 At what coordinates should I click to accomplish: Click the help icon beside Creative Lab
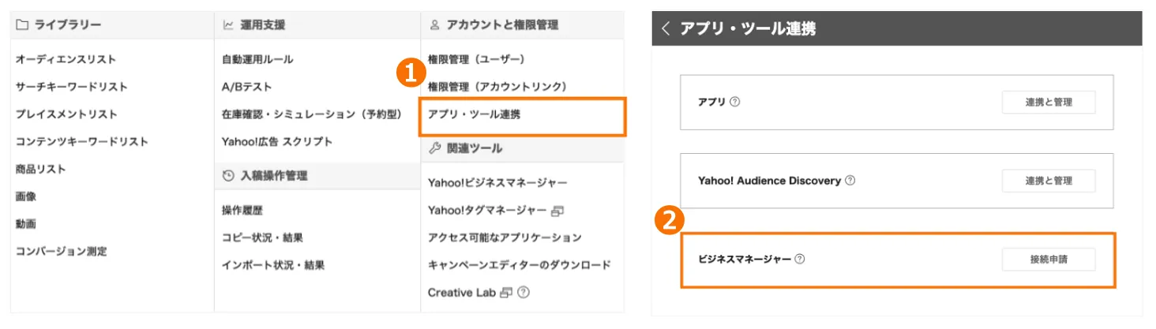pyautogui.click(x=523, y=293)
